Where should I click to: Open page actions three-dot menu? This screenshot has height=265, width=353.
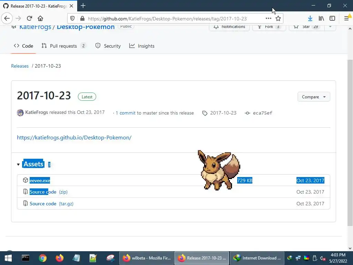[268, 19]
